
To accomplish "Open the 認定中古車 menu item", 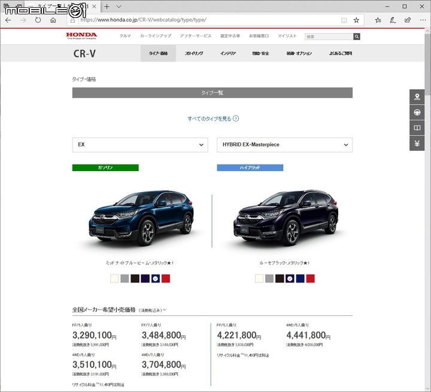I will [230, 36].
